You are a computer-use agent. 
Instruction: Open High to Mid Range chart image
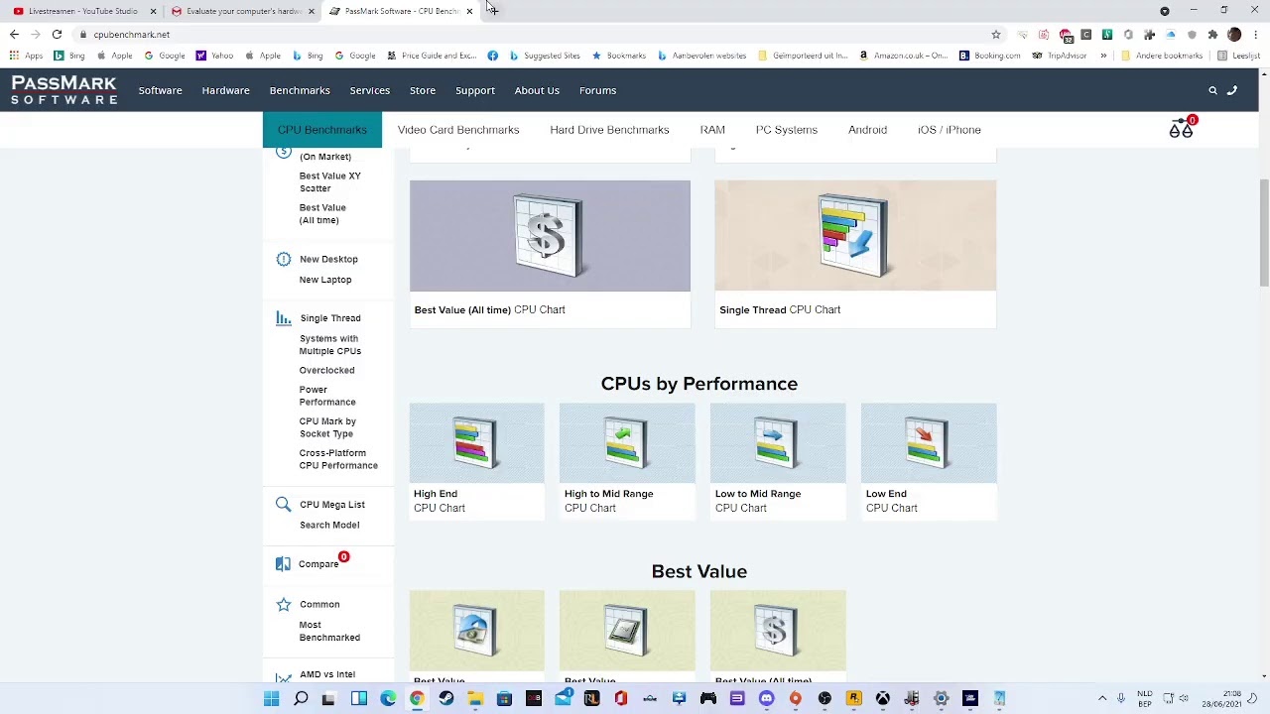[x=627, y=443]
